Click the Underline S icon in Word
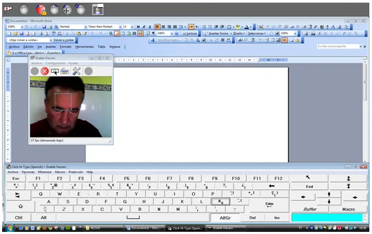This screenshot has height=234, width=372. click(x=150, y=27)
